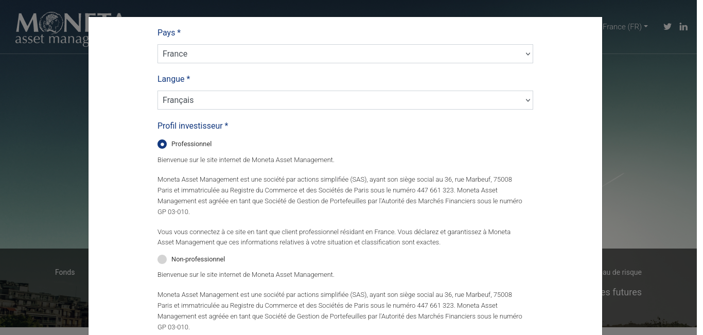Open the France (FR) region selector in header
Viewport: 703px width, 335px height.
tap(625, 27)
